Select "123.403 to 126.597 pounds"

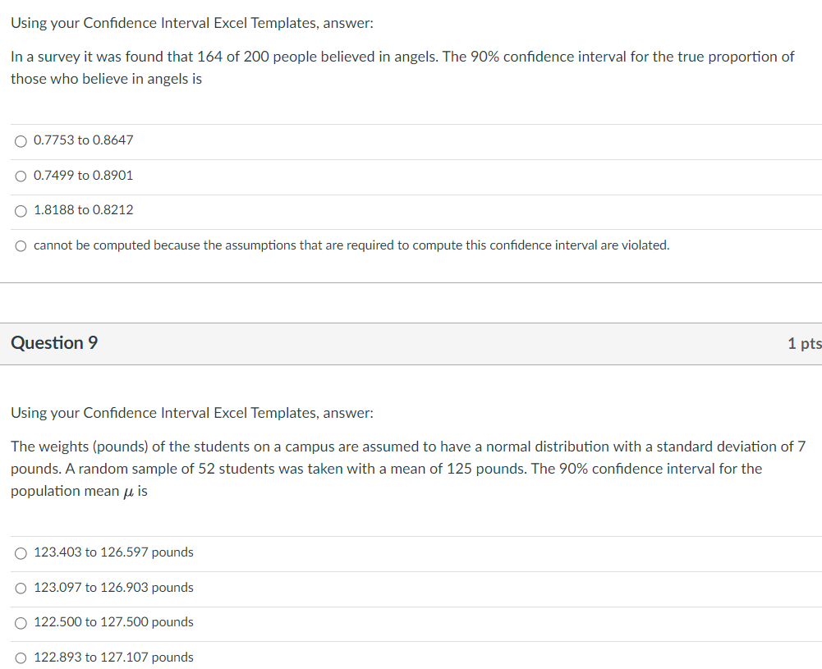(x=113, y=552)
